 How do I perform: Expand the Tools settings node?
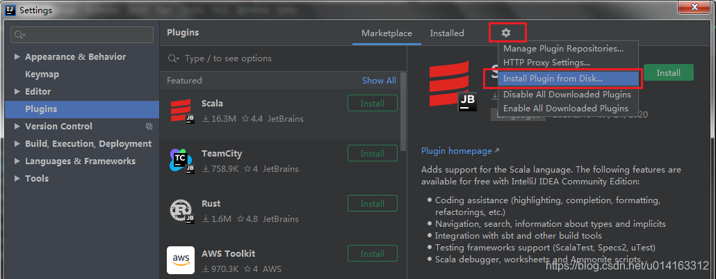click(x=17, y=178)
